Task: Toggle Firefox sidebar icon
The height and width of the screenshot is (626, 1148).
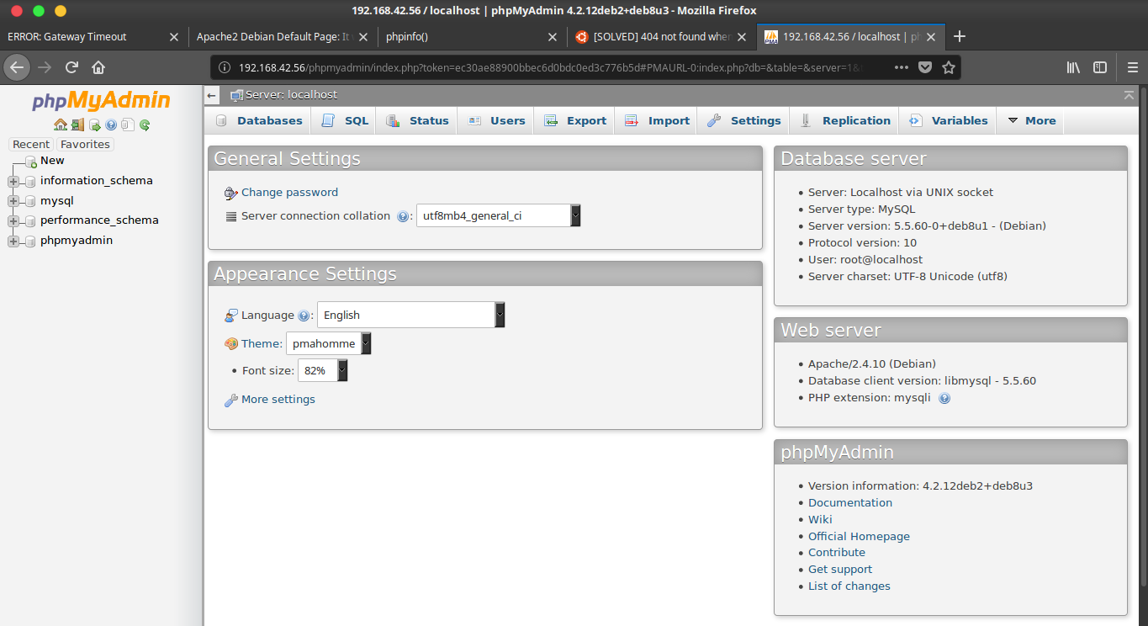Action: click(x=1100, y=67)
